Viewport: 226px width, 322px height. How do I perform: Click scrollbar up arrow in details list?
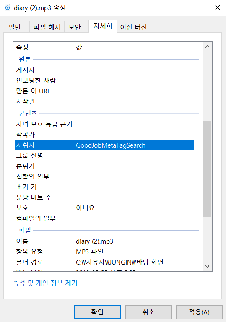click(207, 47)
